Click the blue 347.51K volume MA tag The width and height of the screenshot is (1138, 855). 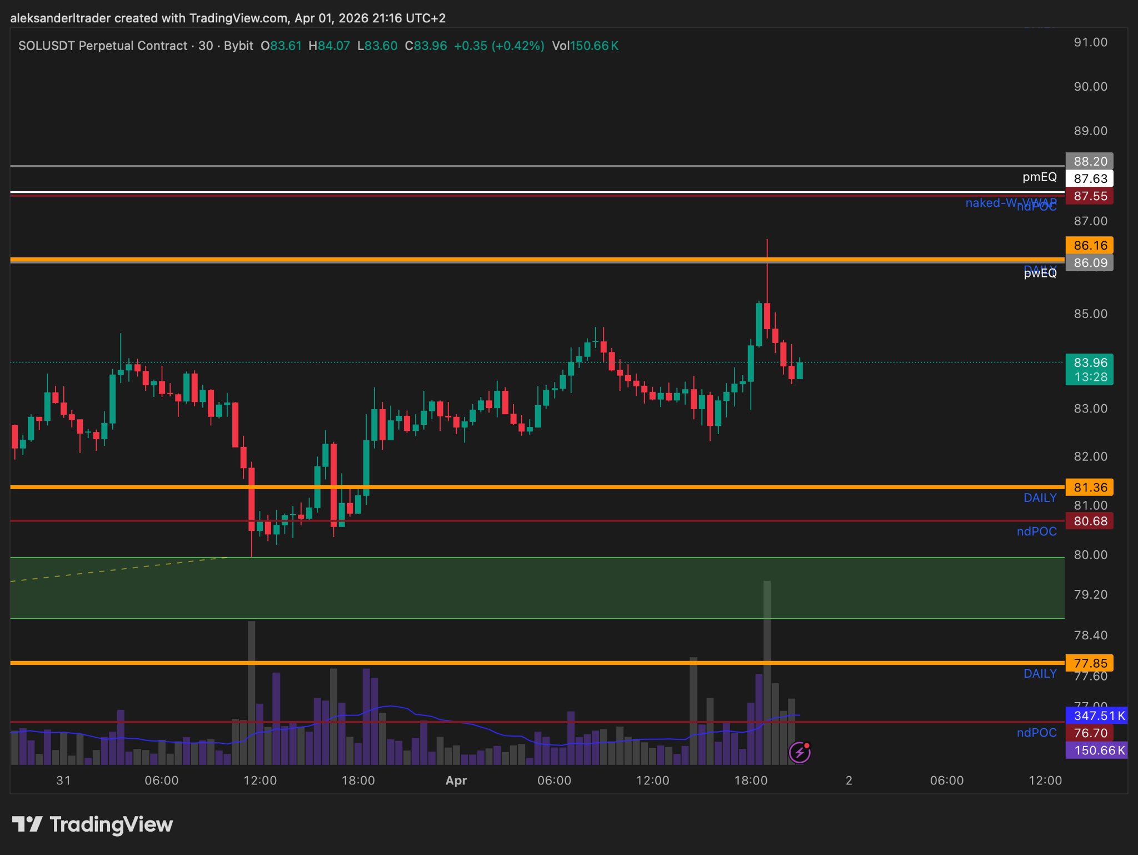(1097, 715)
